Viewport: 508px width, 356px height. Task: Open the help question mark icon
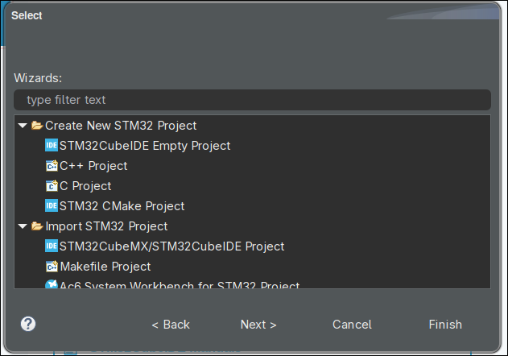28,324
